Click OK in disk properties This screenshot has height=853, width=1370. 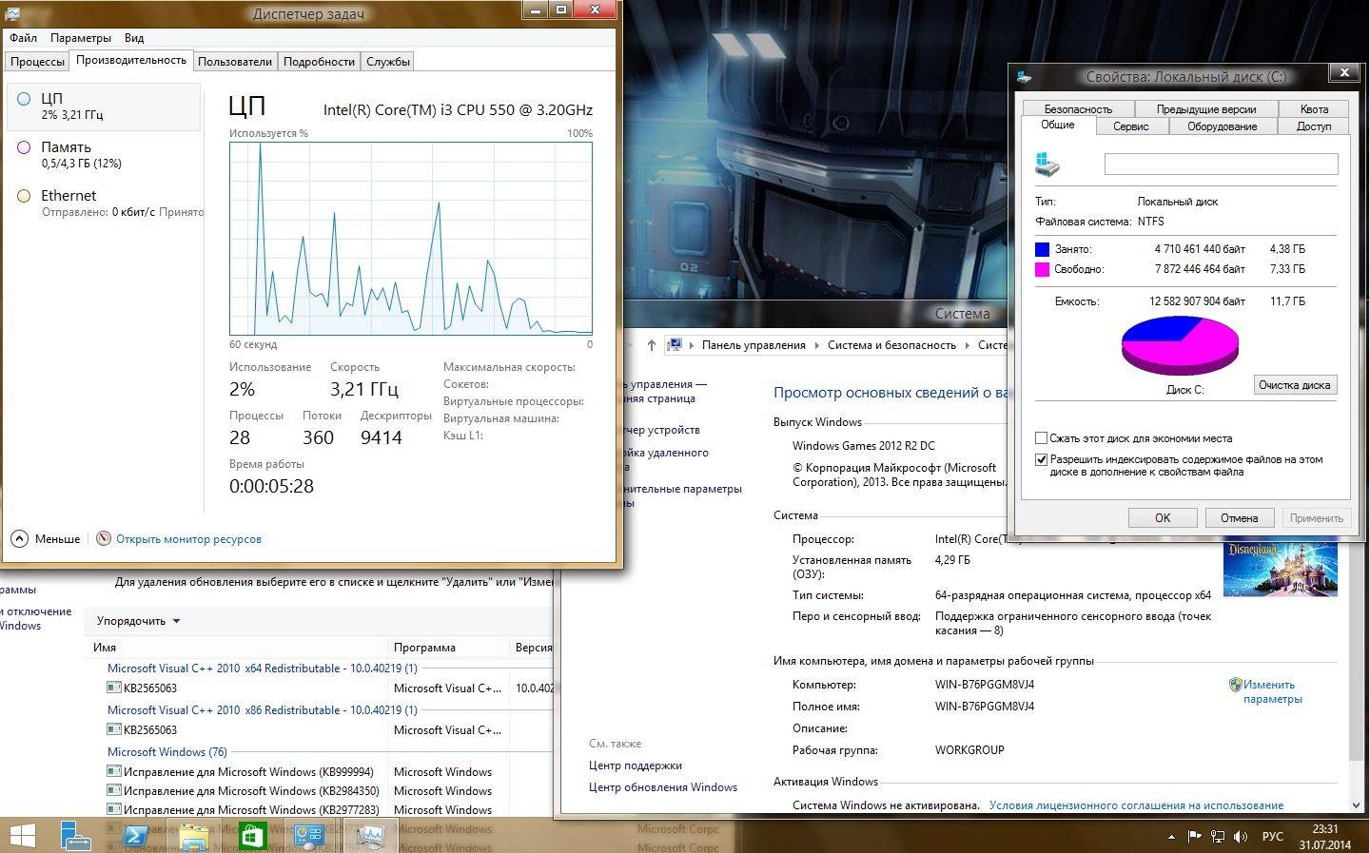pyautogui.click(x=1163, y=517)
